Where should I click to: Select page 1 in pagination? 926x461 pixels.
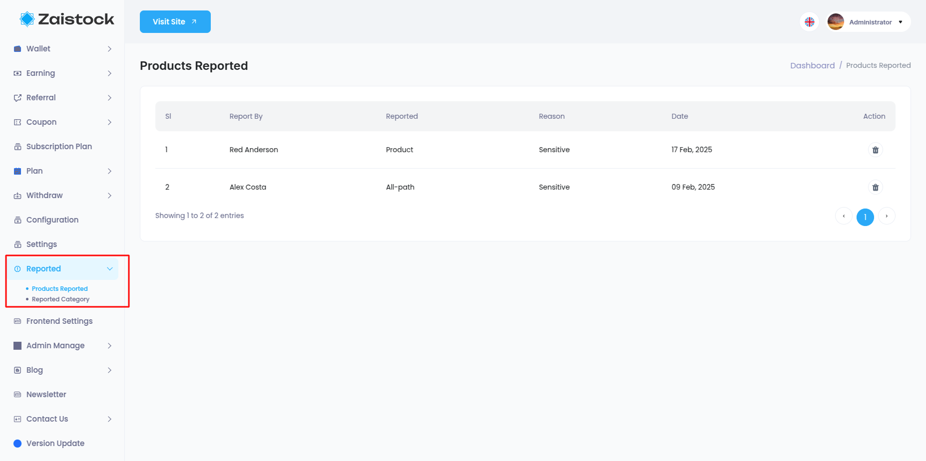pos(865,217)
